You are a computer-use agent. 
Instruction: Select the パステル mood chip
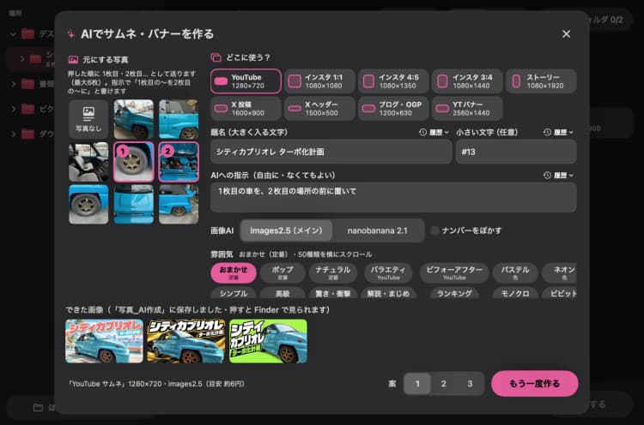click(x=515, y=272)
